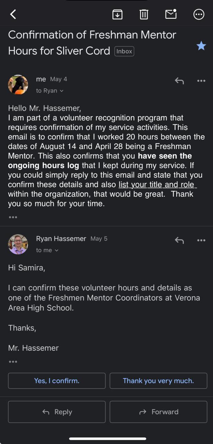Open more options for Ryan Hassemer's message
The width and height of the screenshot is (213, 444).
(x=201, y=240)
